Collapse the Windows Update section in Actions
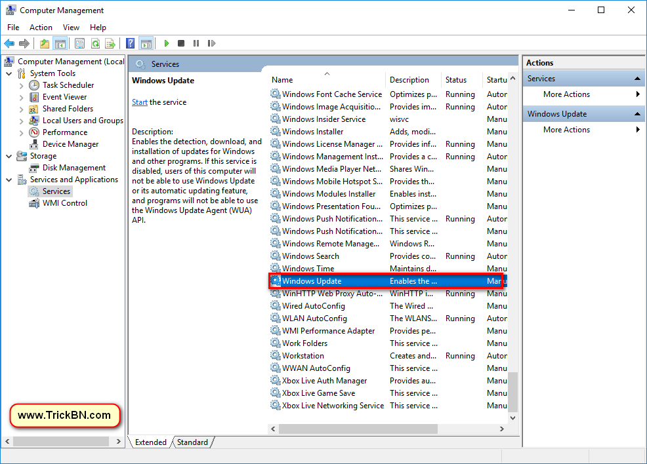Image resolution: width=647 pixels, height=464 pixels. coord(637,114)
